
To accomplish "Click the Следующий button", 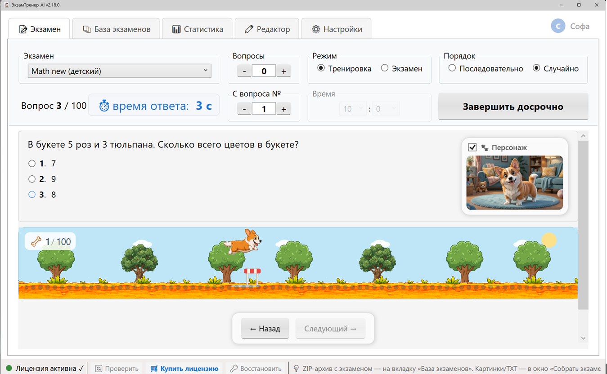I will click(x=330, y=329).
